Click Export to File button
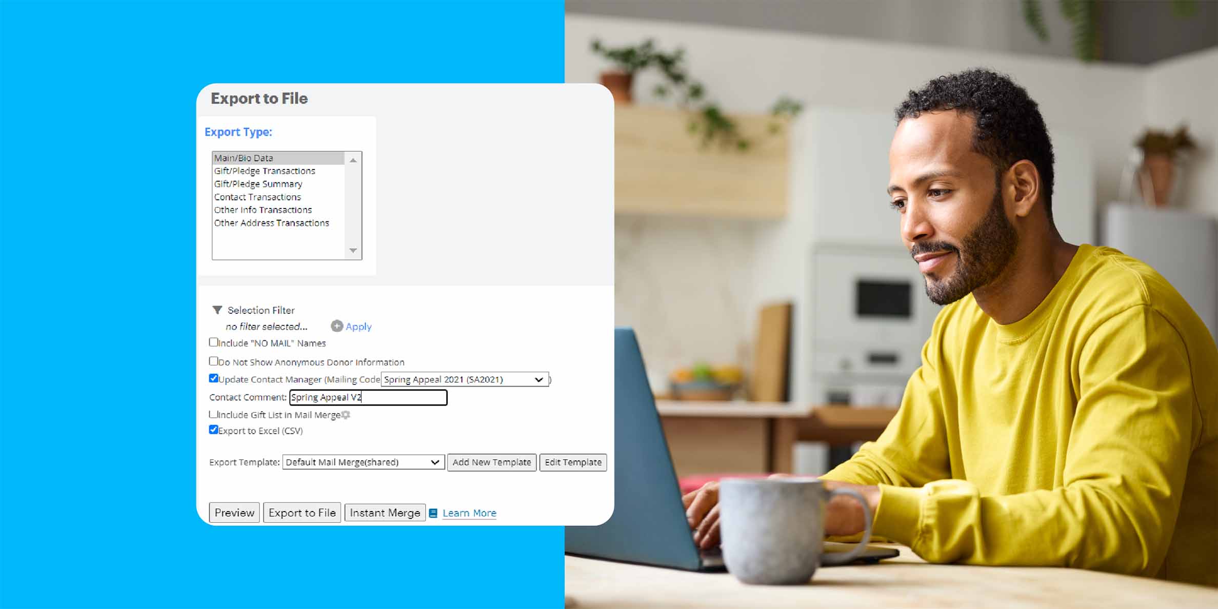1218x609 pixels. coord(303,513)
